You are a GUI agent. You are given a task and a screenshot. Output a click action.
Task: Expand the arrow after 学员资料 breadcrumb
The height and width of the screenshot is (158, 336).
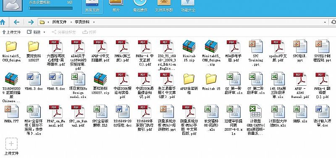(x=94, y=22)
